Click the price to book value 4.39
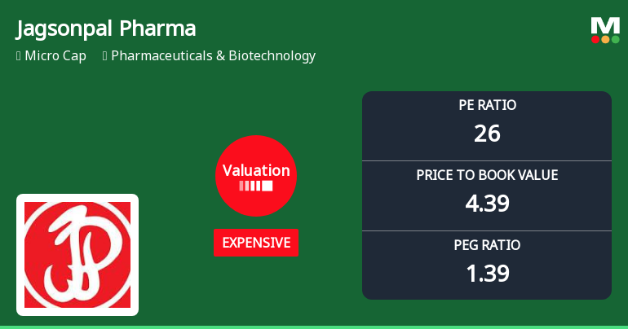 (x=487, y=204)
